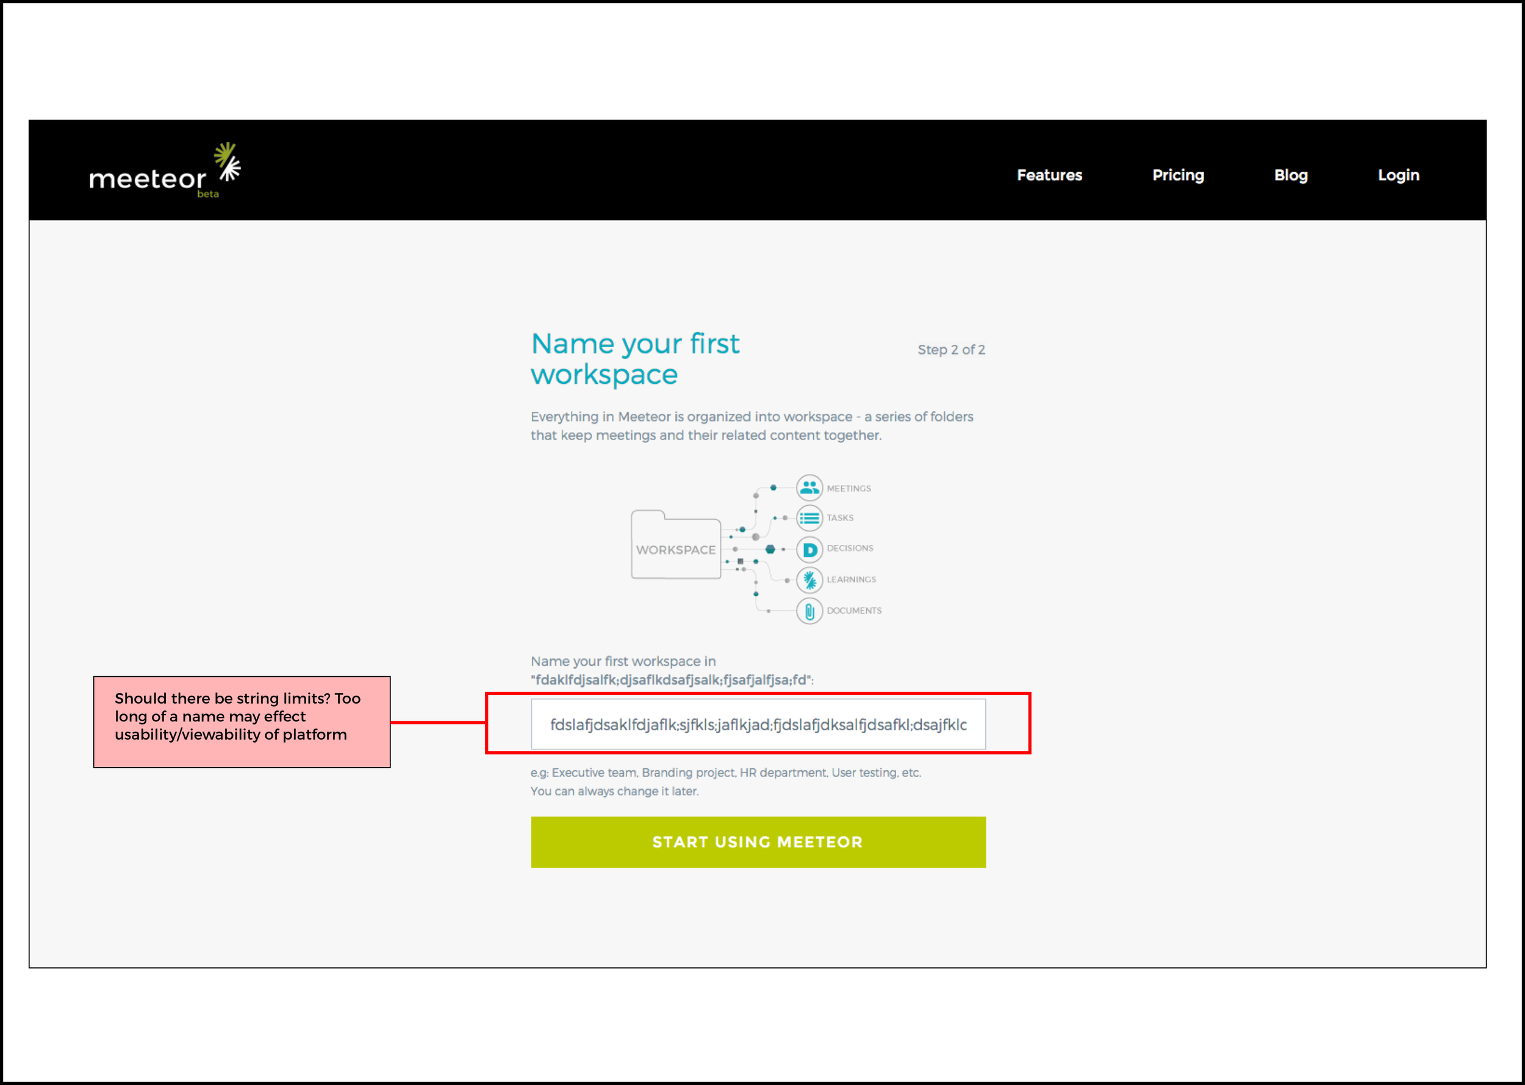Click the 'Name your first workspace' heading
Image resolution: width=1525 pixels, height=1085 pixels.
coord(634,359)
